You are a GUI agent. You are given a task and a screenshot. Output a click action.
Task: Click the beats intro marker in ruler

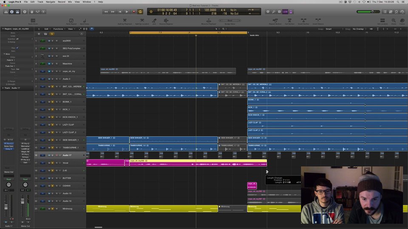[x=254, y=35]
